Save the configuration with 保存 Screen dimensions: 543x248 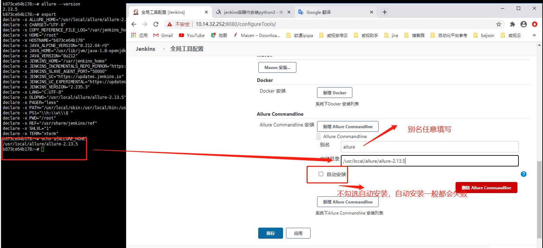(x=271, y=233)
